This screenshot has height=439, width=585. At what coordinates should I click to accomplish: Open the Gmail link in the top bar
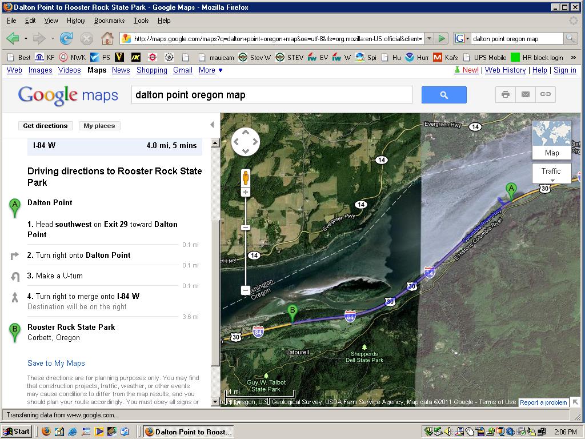pyautogui.click(x=183, y=70)
